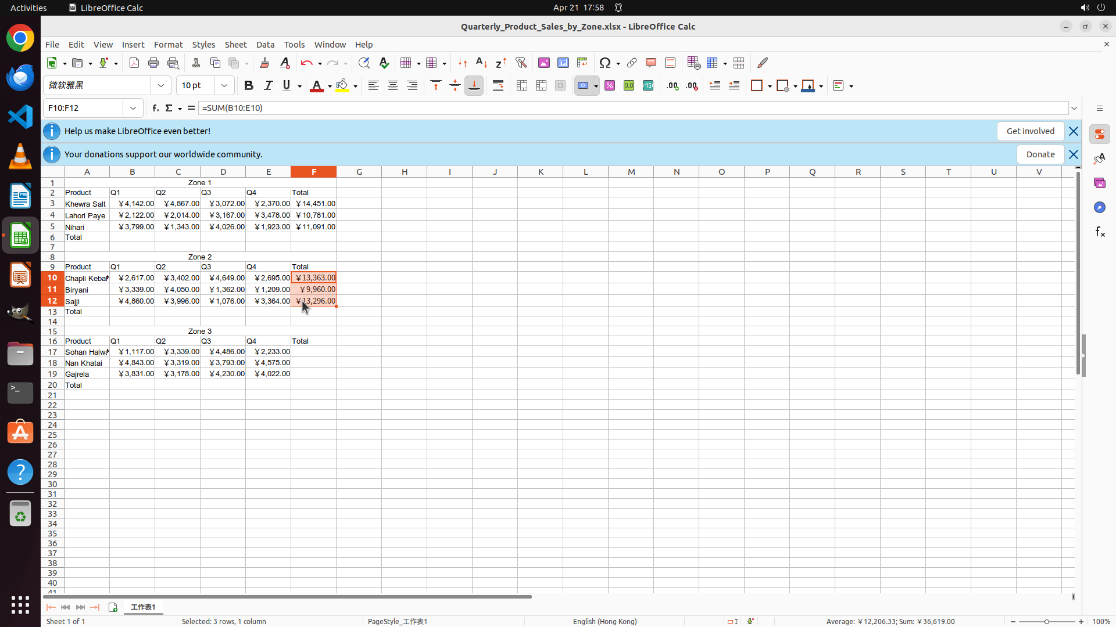The width and height of the screenshot is (1116, 627).
Task: Open the Function Wizard
Action: (155, 108)
